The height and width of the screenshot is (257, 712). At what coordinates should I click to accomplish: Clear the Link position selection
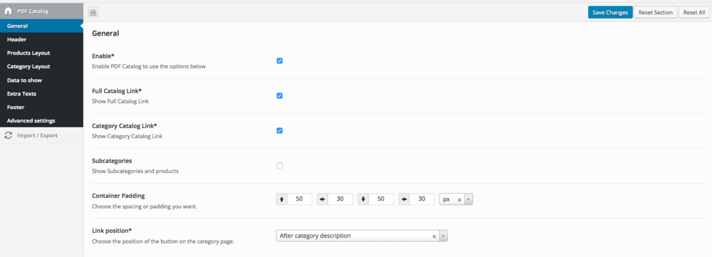(434, 236)
